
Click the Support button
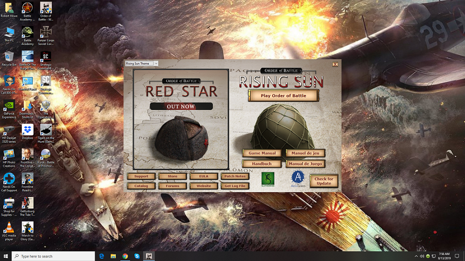point(141,176)
